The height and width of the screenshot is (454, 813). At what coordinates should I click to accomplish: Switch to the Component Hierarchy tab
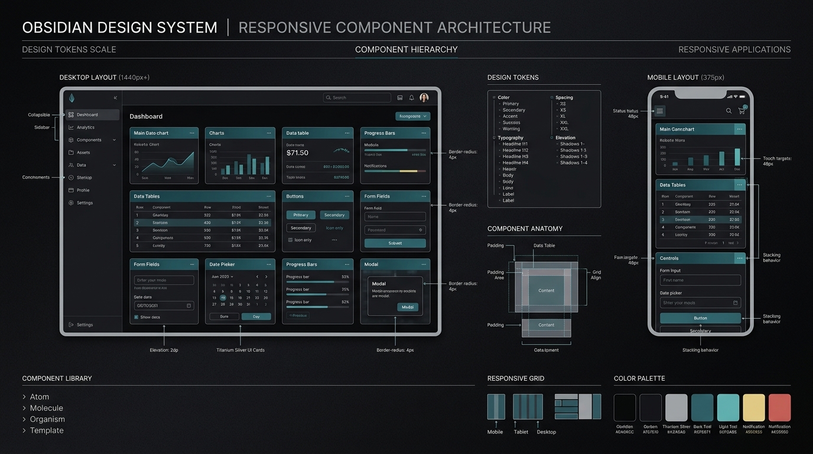click(406, 50)
